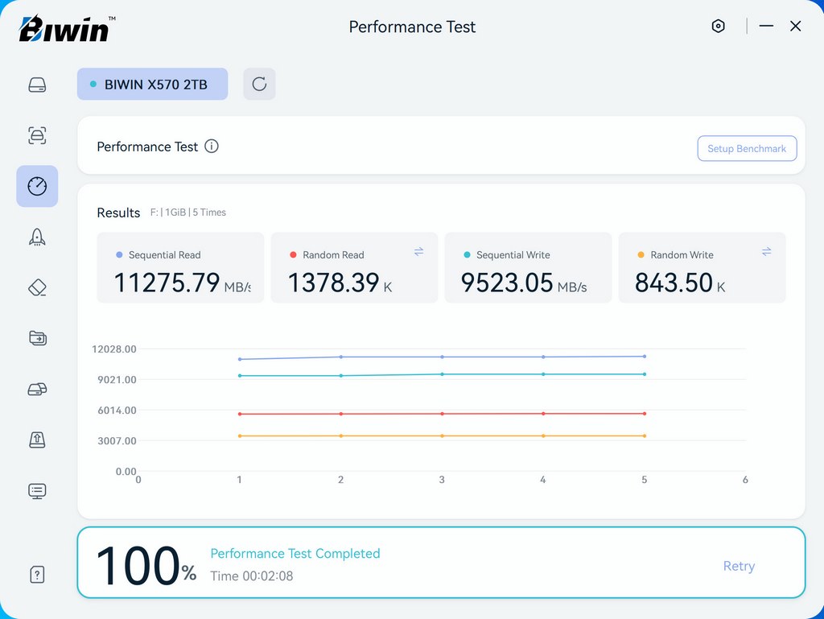
Task: Select the BIWIN X570 2TB drive tab
Action: point(152,85)
